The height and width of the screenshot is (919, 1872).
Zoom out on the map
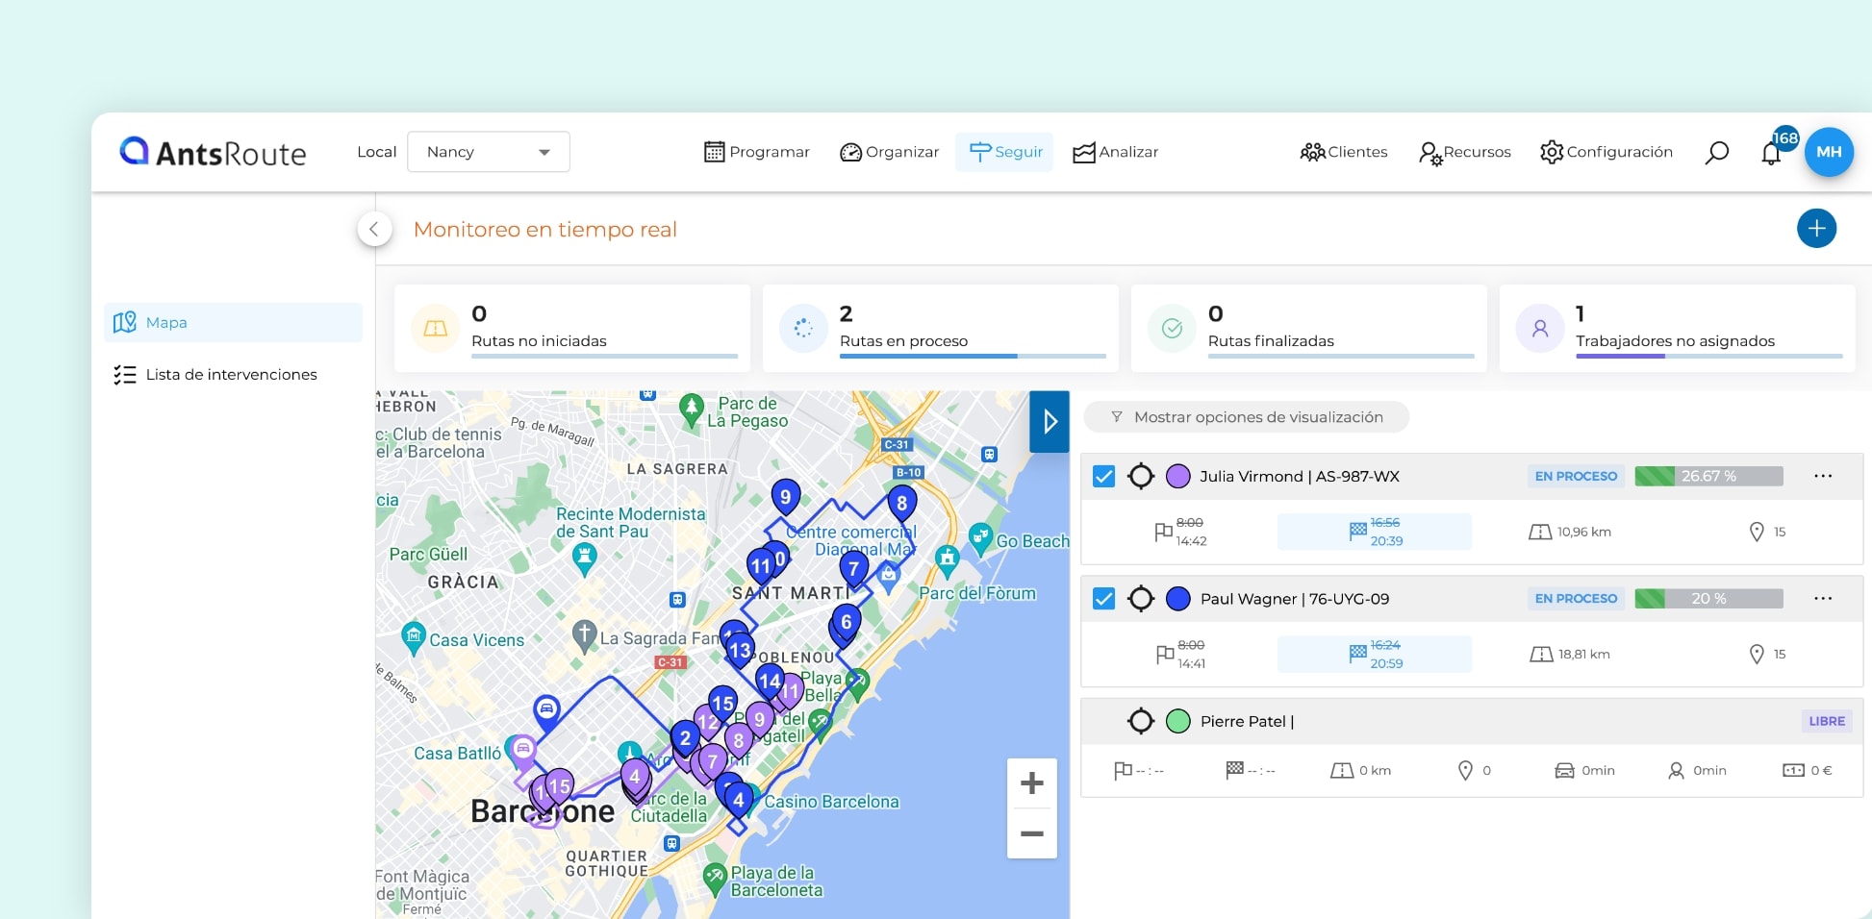(x=1031, y=833)
